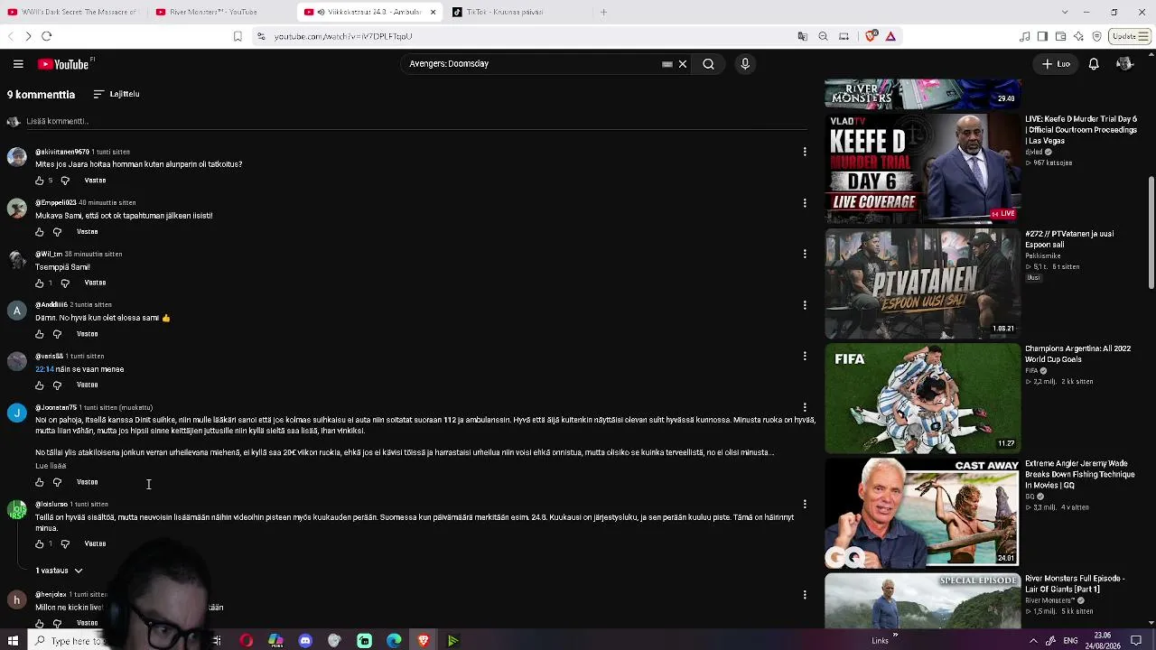Click the Lisää kommentti comment field
The image size is (1156, 650).
tap(415, 121)
